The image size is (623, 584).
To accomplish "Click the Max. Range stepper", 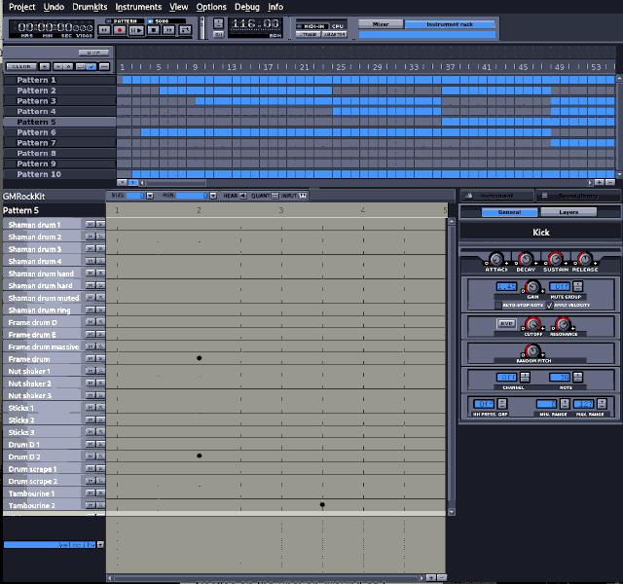I will coord(602,404).
